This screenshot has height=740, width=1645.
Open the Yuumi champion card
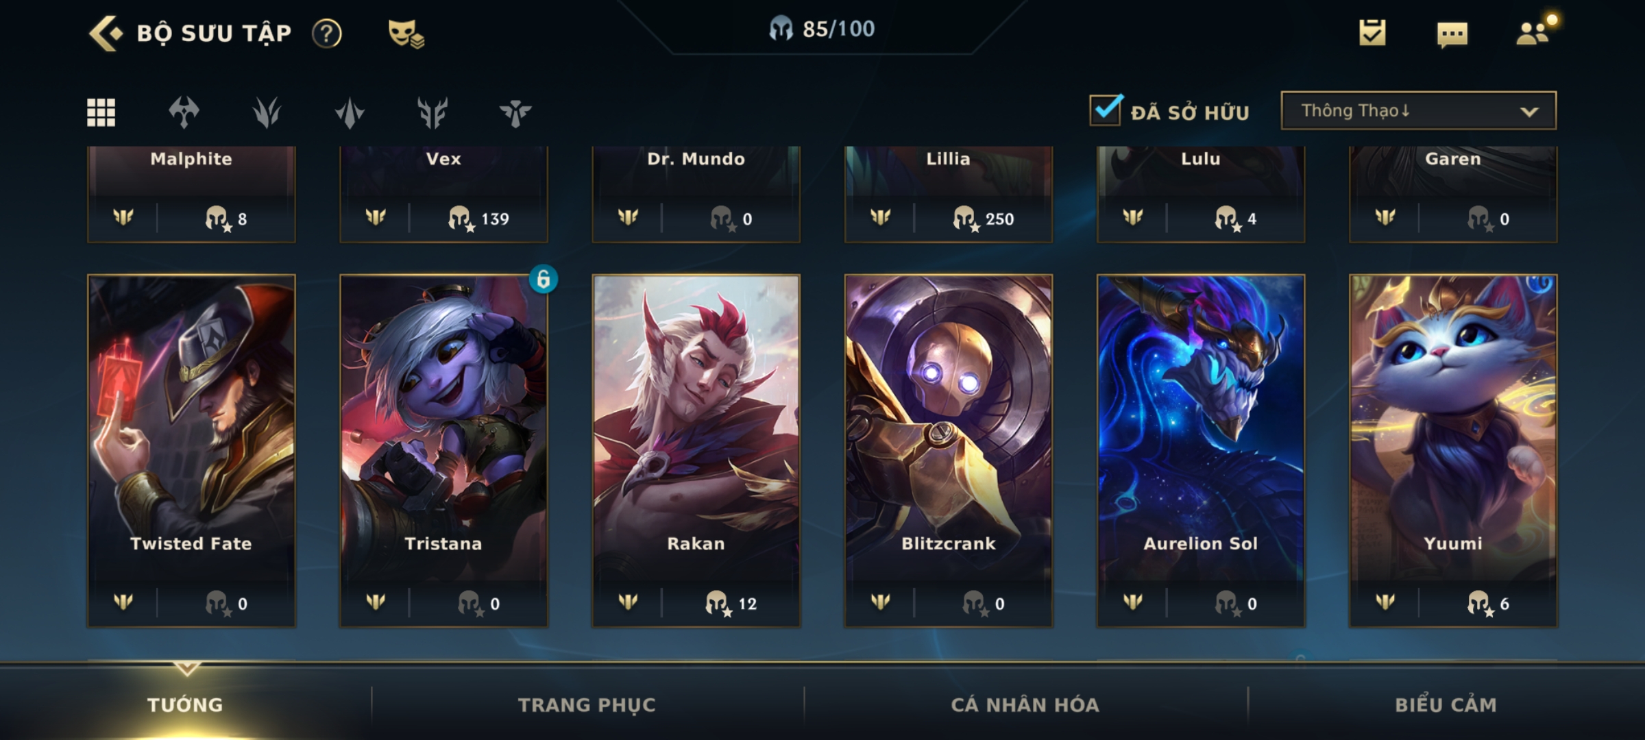coord(1453,451)
